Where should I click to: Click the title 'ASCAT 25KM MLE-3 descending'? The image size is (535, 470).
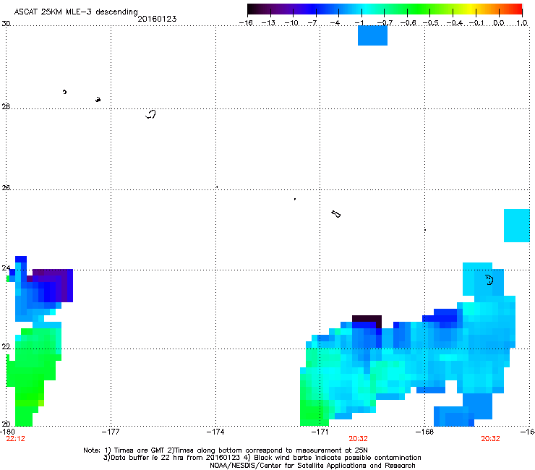click(76, 12)
